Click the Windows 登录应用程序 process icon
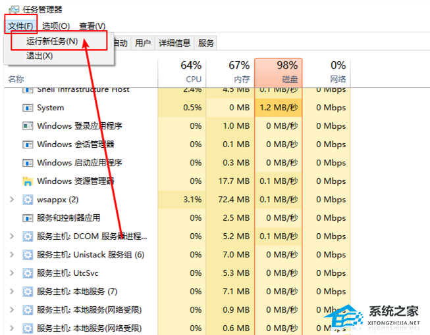Image resolution: width=430 pixels, height=335 pixels. tap(28, 126)
